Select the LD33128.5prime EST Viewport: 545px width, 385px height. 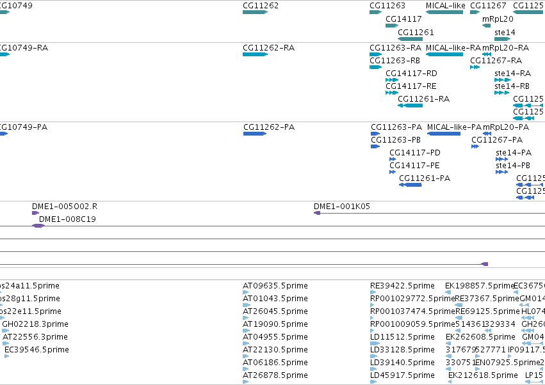pyautogui.click(x=402, y=350)
